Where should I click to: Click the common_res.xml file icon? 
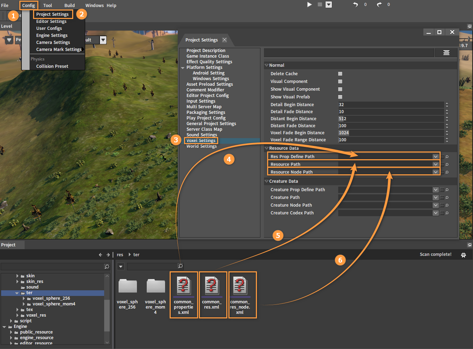pos(212,286)
